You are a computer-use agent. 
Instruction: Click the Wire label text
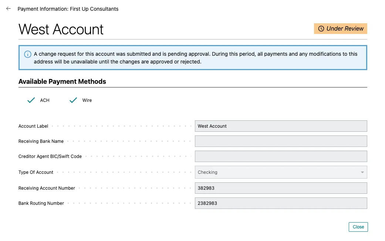click(x=87, y=100)
